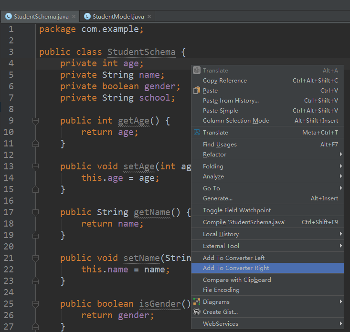Open the Analyze submenu
The width and height of the screenshot is (350, 332).
click(x=267, y=176)
